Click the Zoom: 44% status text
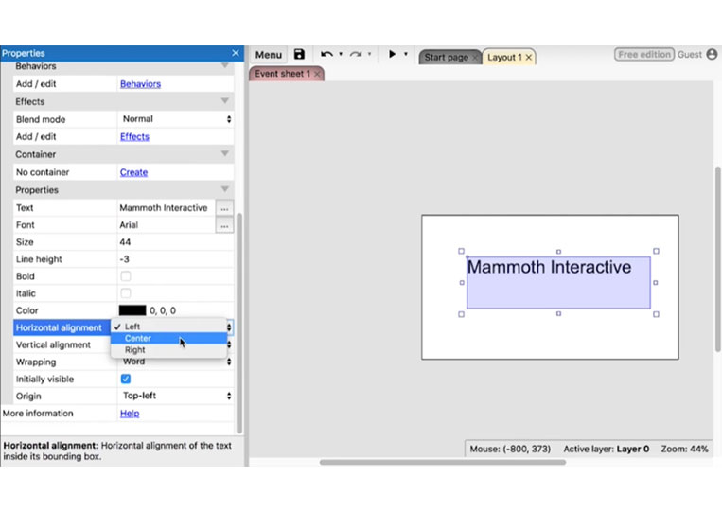 (x=685, y=449)
